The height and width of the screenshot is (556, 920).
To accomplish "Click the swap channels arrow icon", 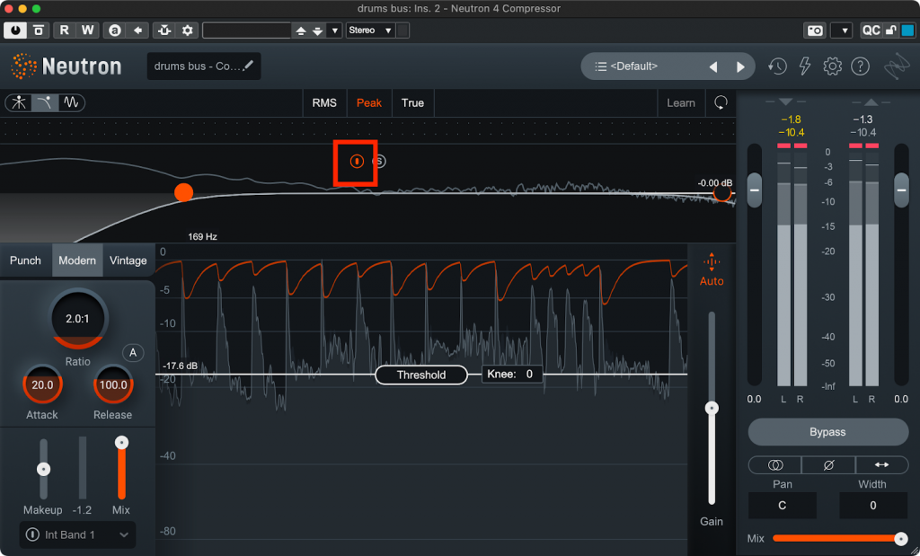I will click(881, 465).
